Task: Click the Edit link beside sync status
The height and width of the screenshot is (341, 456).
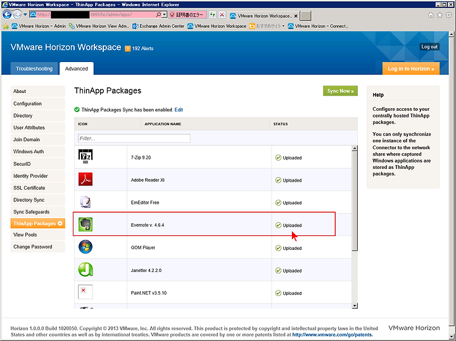Action: click(x=179, y=109)
